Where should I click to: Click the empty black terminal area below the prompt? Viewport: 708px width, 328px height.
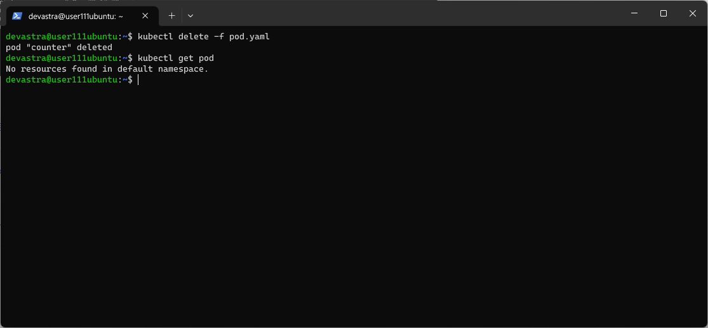pyautogui.click(x=354, y=203)
